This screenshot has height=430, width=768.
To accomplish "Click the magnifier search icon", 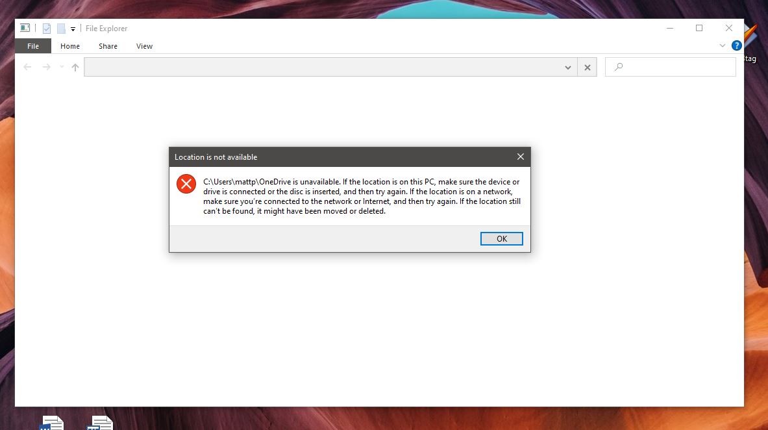I will tap(619, 67).
